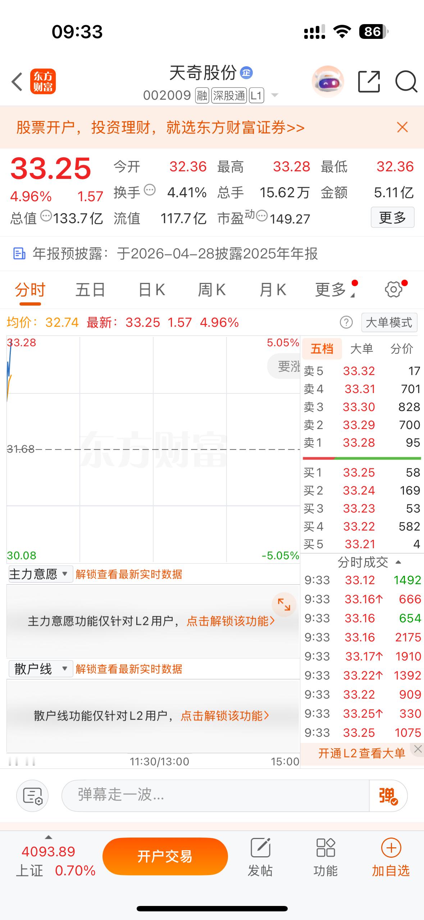This screenshot has height=920, width=424.
Task: Tap 解锁查看最新实时数据 beside 主力意愿
Action: point(129,574)
